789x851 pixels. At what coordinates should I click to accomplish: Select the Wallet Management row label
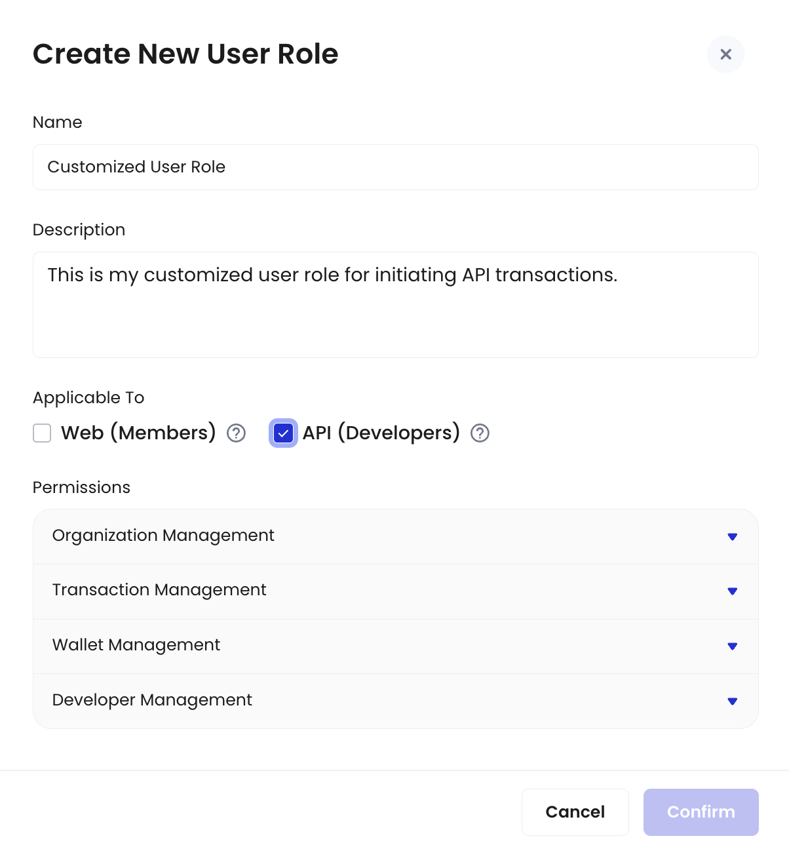(136, 646)
